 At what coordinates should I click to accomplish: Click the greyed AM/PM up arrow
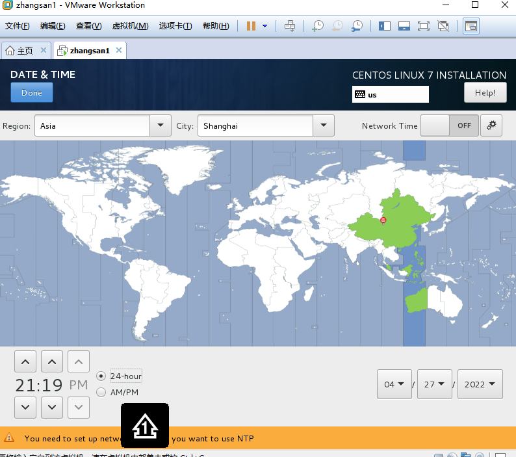pyautogui.click(x=79, y=361)
